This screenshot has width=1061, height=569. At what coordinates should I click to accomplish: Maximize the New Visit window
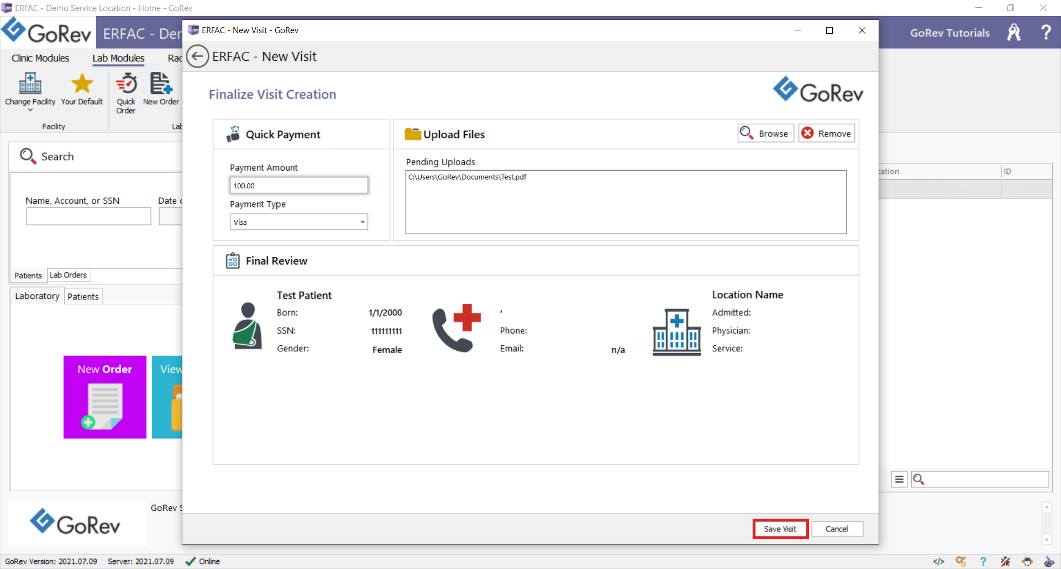(829, 30)
